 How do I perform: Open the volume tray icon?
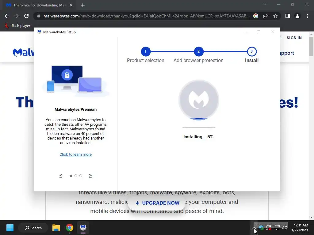285,227
